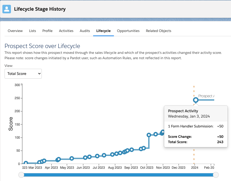231x181 pixels.
Task: Click the data point above May 2023 label
Action: (x=72, y=158)
